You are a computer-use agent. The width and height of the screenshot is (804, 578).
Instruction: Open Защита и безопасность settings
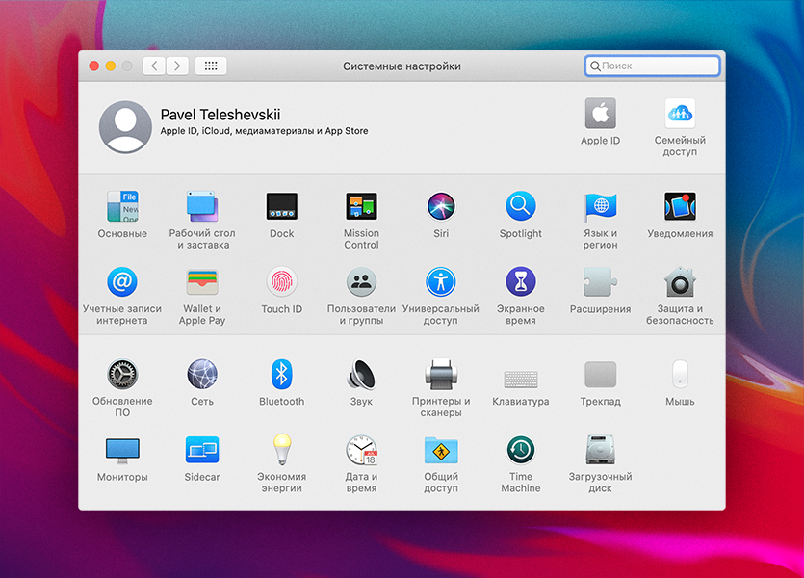tap(680, 283)
